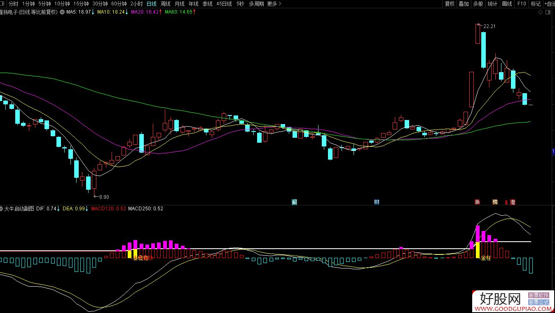Click the tall red candle at 22.21 peak
Viewport: 555px width, 313px height.
(478, 33)
